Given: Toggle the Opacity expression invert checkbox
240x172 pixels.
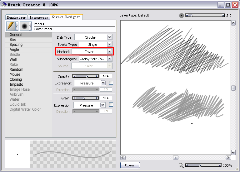Looking at the screenshot, I should pyautogui.click(x=111, y=83).
